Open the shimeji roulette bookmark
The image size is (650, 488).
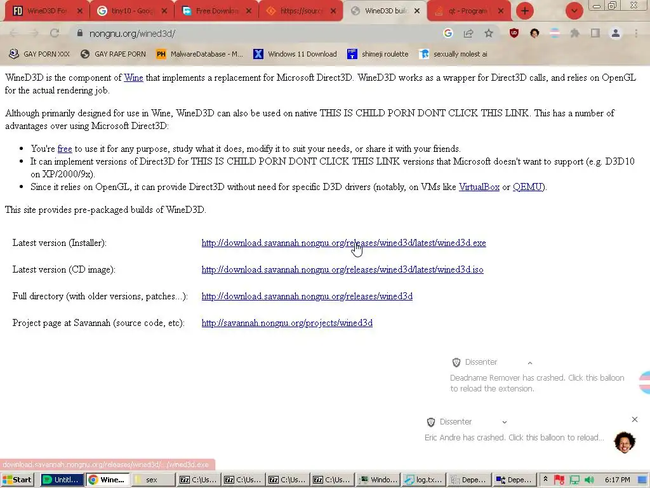click(378, 54)
